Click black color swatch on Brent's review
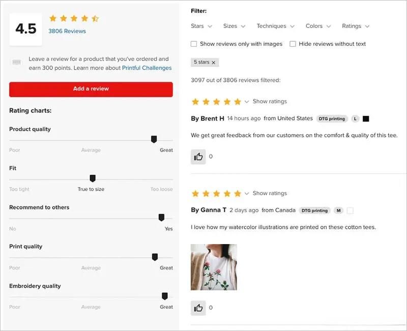Viewport: 407px width, 331px height. point(366,118)
